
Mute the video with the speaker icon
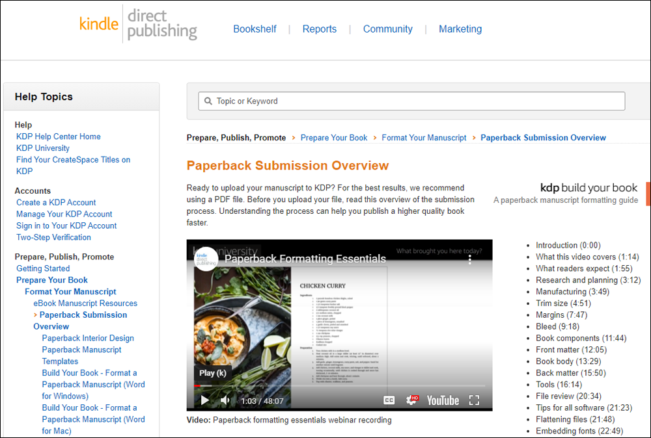pos(225,400)
